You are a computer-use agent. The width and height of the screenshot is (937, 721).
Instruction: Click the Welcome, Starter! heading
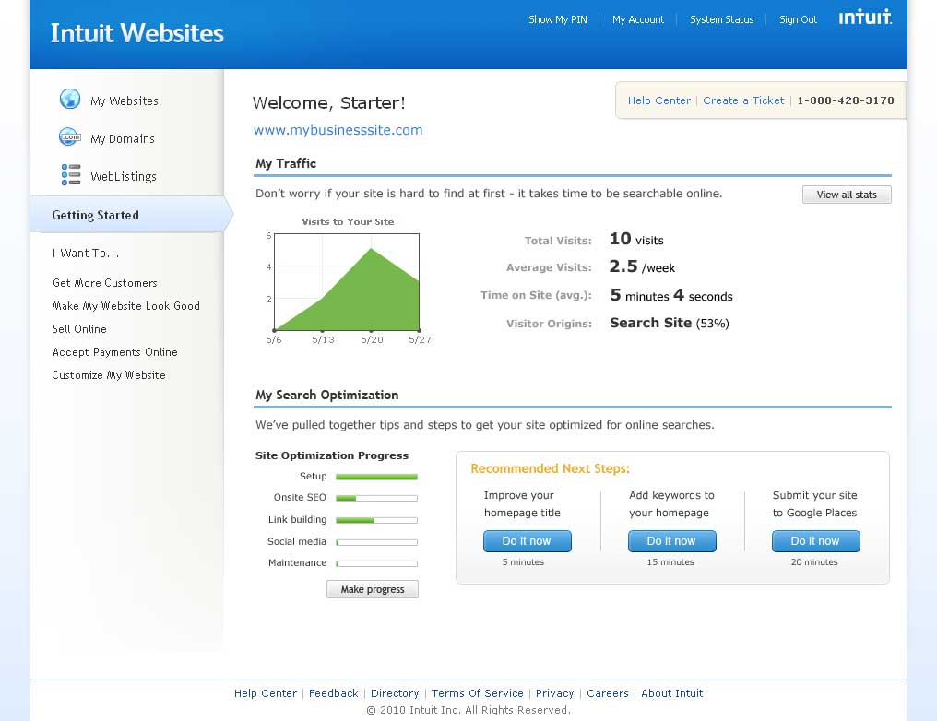point(328,102)
